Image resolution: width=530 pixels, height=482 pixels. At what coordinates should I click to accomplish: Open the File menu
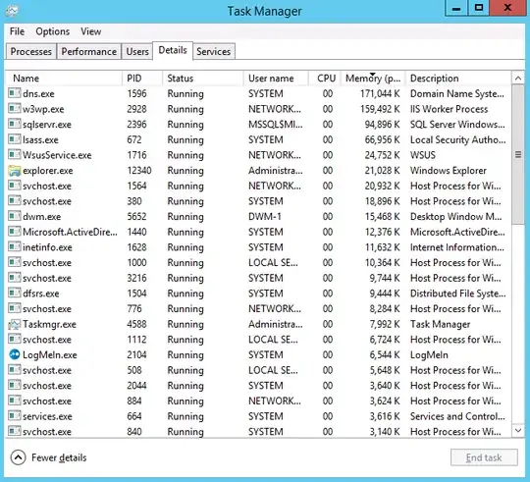pyautogui.click(x=17, y=31)
